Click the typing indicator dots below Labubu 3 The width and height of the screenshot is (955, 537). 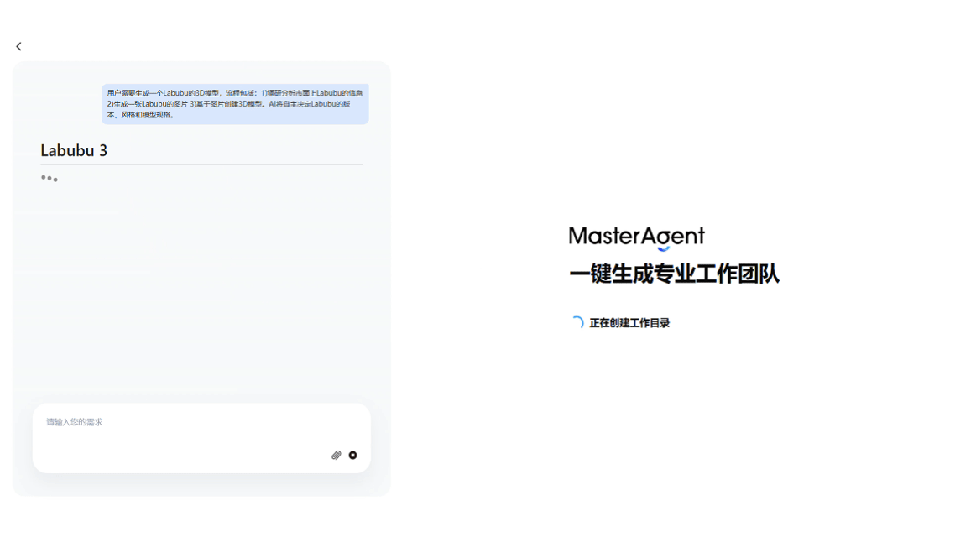(50, 178)
